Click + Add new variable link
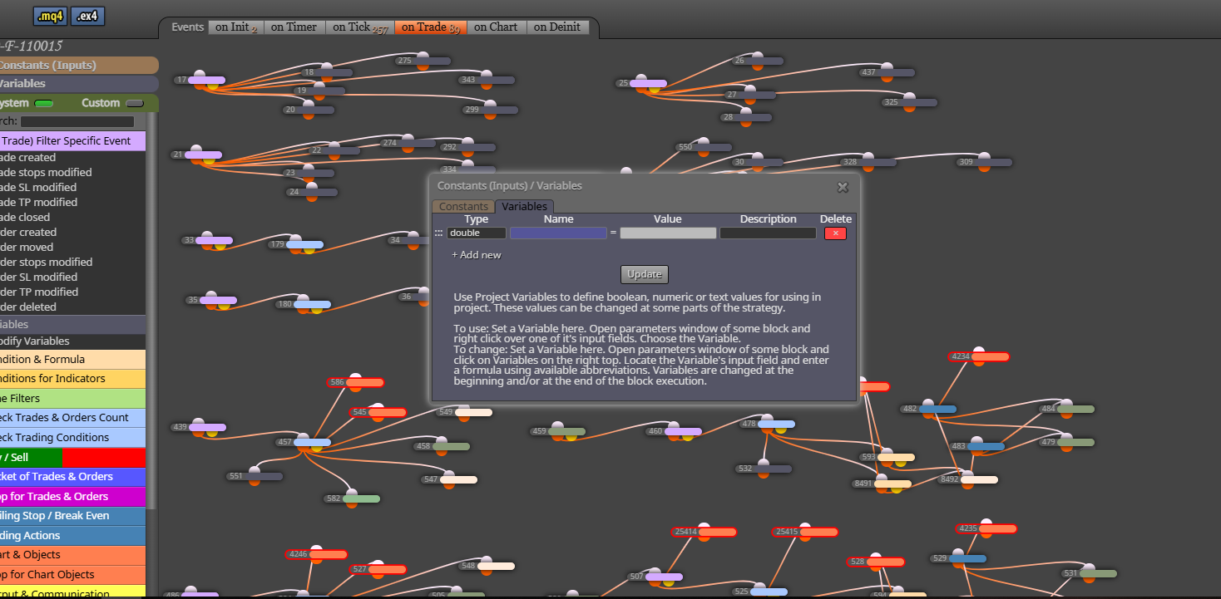 pos(477,255)
